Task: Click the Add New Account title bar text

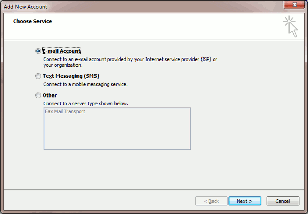Action: 26,6
